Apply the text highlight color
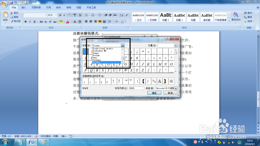Screen dimensions: 260x146 point(61,22)
